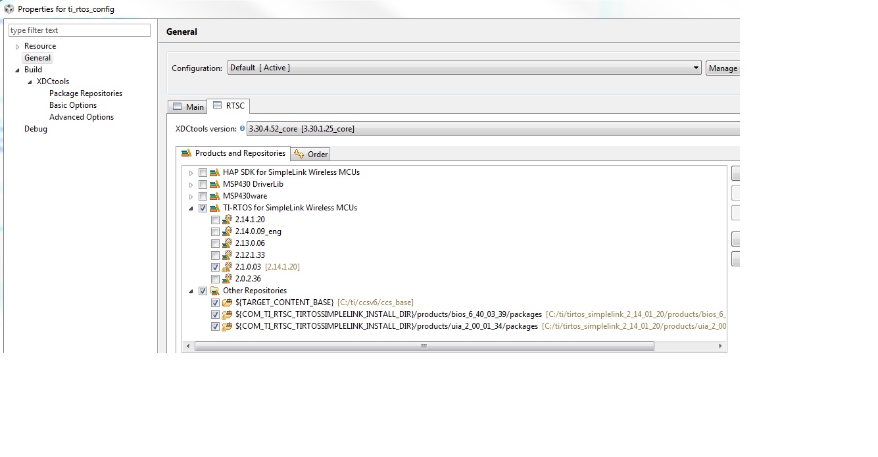The image size is (878, 457).
Task: Expand the MSP430ware node
Action: coord(191,197)
